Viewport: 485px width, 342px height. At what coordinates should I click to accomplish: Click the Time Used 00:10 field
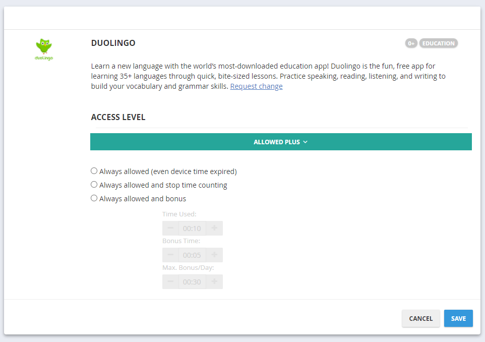click(x=192, y=227)
